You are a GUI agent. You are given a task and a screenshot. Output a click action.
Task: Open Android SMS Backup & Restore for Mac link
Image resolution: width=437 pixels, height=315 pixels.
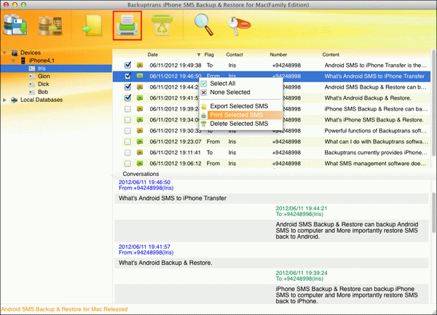coord(64,309)
